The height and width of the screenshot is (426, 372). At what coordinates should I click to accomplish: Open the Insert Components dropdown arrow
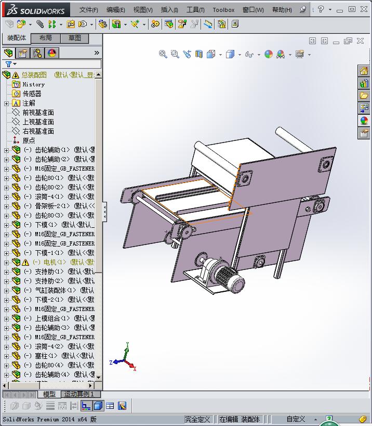tap(30, 24)
